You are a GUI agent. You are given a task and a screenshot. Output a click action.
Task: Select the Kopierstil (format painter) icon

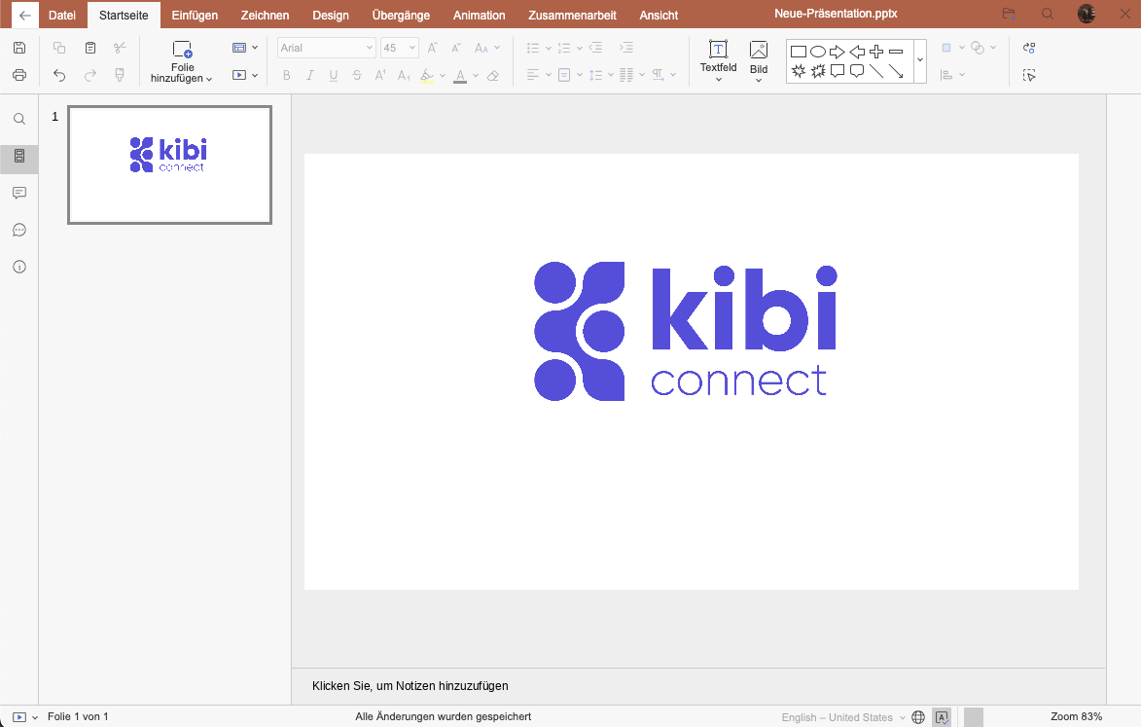click(119, 74)
